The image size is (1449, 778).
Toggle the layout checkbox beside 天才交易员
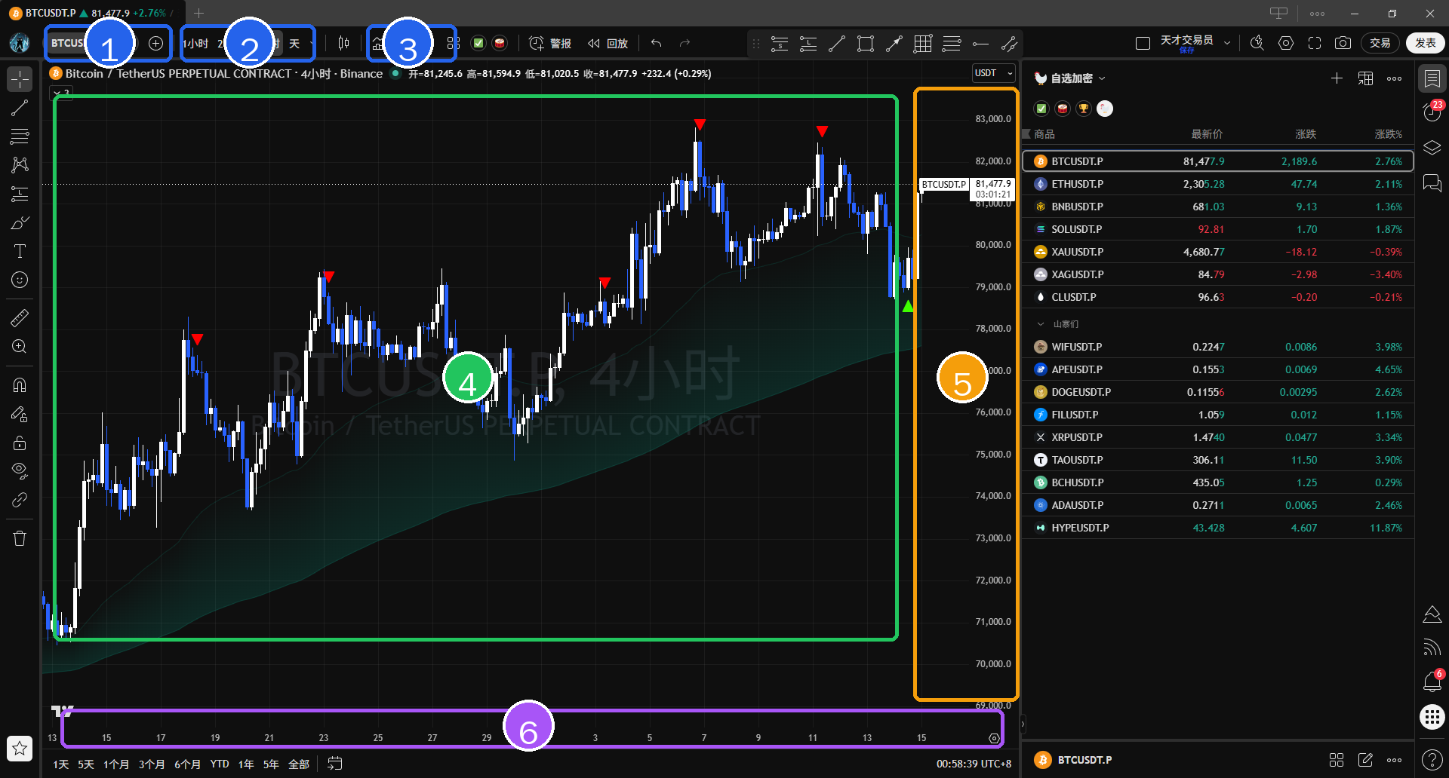point(1143,43)
